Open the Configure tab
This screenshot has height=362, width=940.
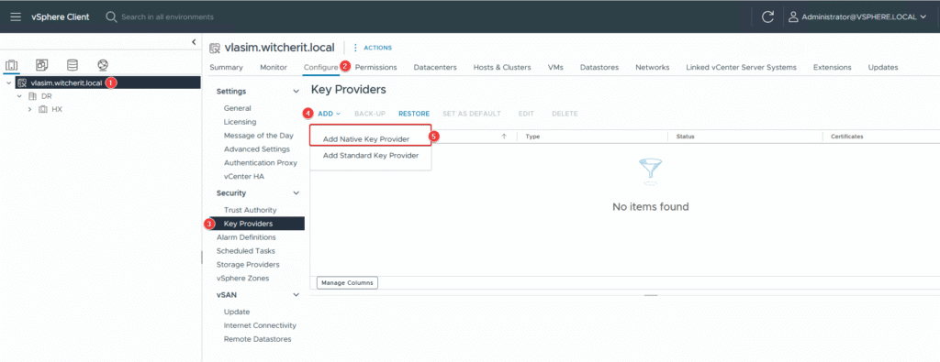click(x=320, y=67)
